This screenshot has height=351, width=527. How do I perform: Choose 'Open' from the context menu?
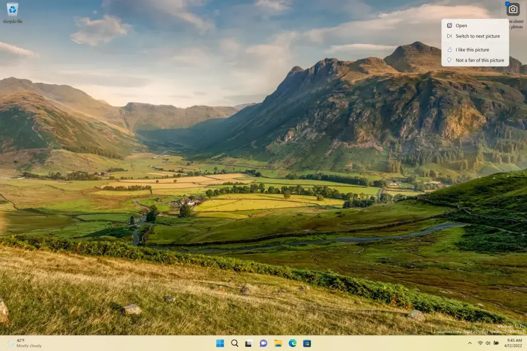tap(461, 25)
